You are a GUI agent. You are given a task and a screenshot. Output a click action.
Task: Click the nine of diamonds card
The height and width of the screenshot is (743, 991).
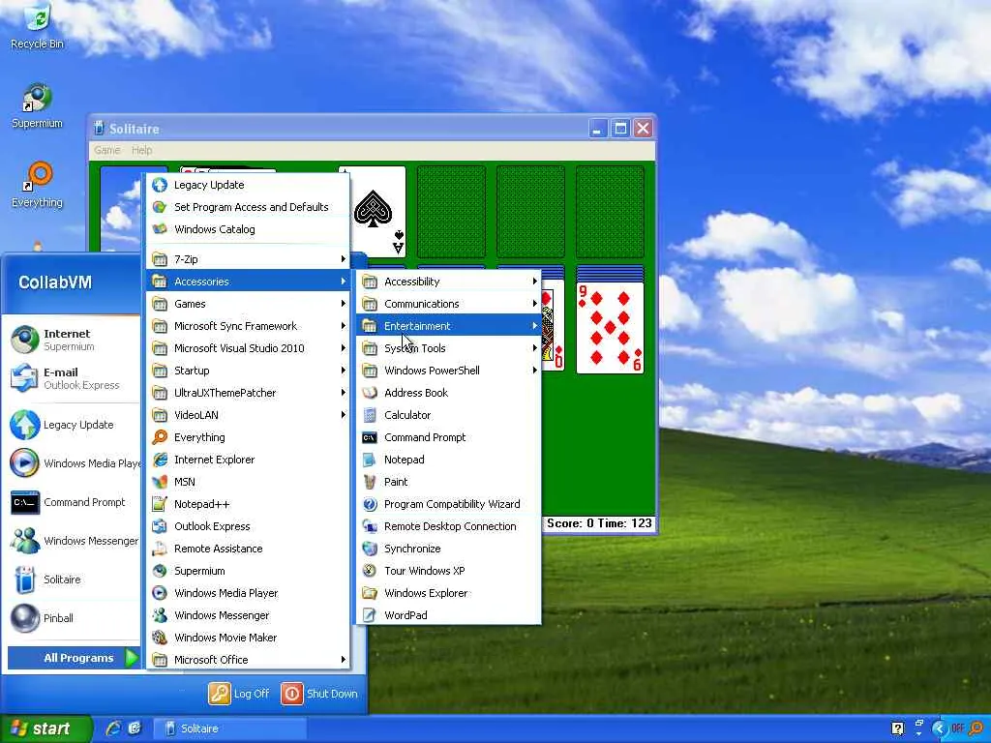(x=610, y=327)
